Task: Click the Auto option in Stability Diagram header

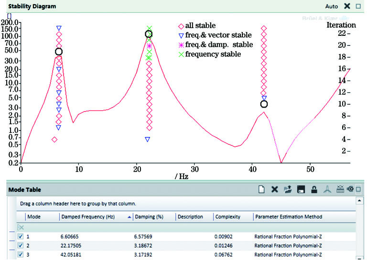Action: click(x=331, y=7)
